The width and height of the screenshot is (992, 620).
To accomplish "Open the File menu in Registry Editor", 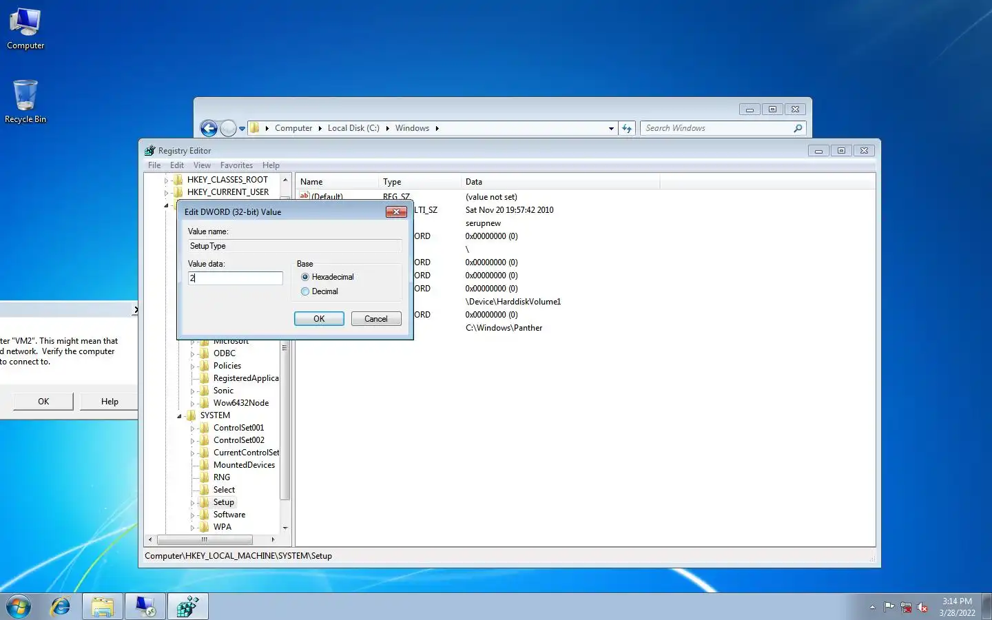I will 154,165.
